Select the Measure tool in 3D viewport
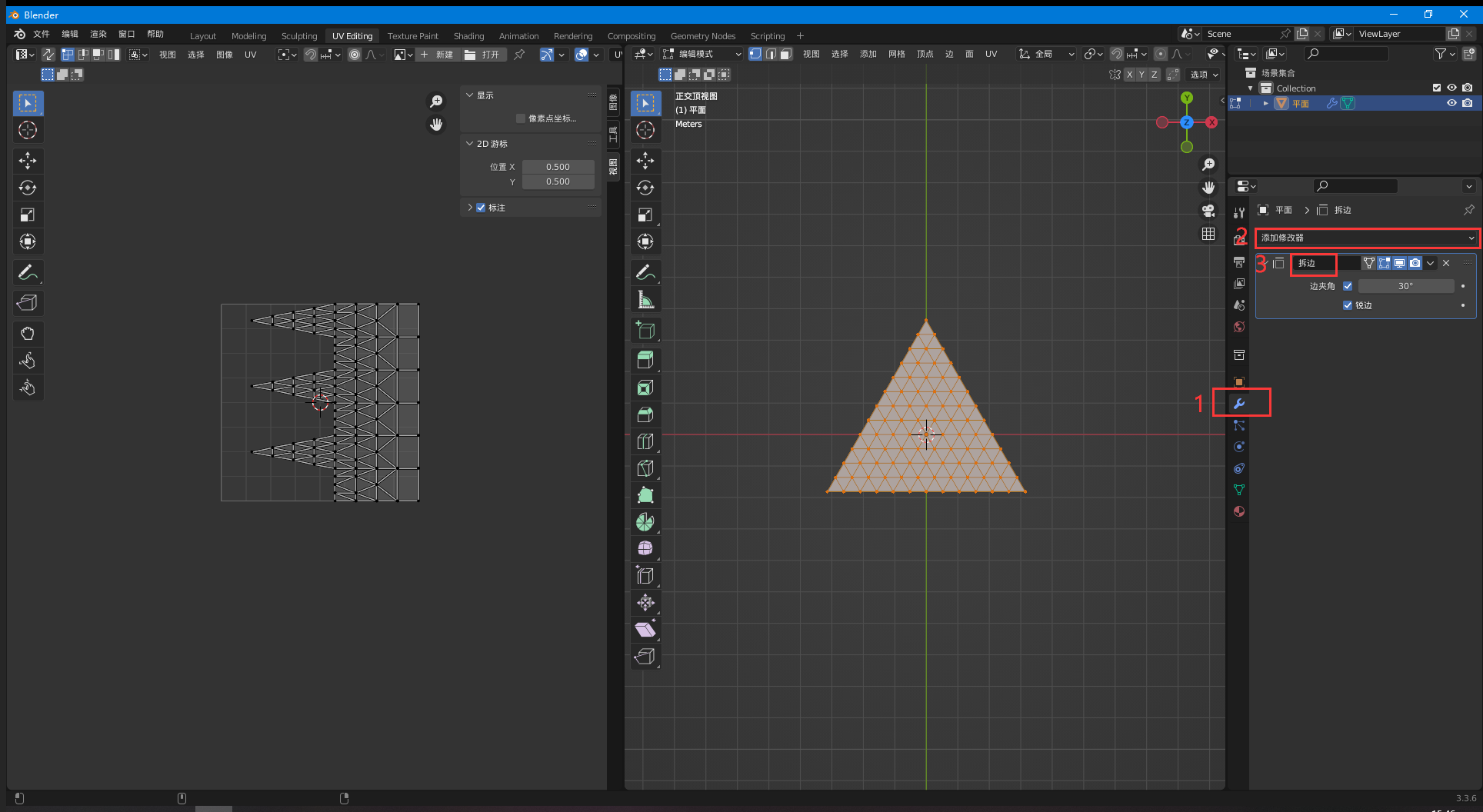This screenshot has width=1483, height=812. coord(645,299)
